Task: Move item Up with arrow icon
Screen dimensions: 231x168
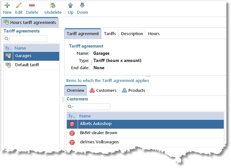Action: pos(70,6)
